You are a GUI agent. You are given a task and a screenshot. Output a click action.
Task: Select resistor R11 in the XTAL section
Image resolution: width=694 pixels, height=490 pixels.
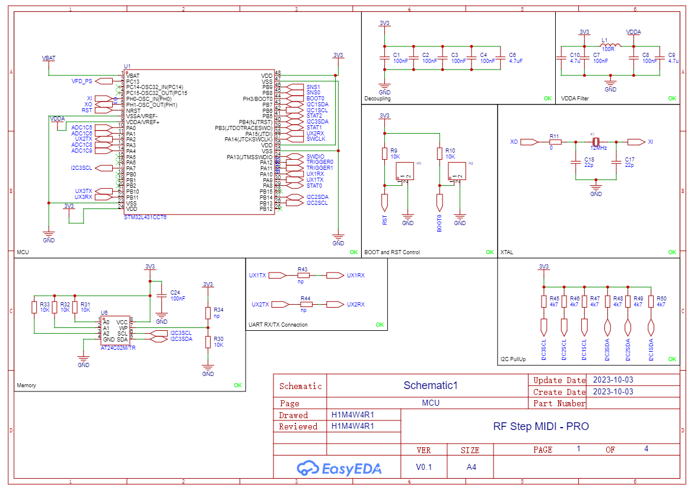(x=555, y=142)
